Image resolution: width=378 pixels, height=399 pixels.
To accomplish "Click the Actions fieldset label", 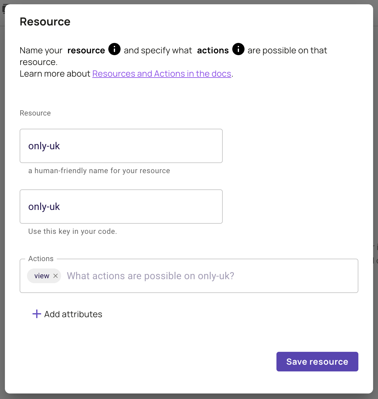I will (41, 258).
